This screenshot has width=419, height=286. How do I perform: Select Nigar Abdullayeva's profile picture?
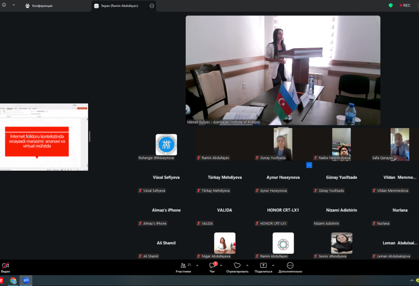click(225, 243)
